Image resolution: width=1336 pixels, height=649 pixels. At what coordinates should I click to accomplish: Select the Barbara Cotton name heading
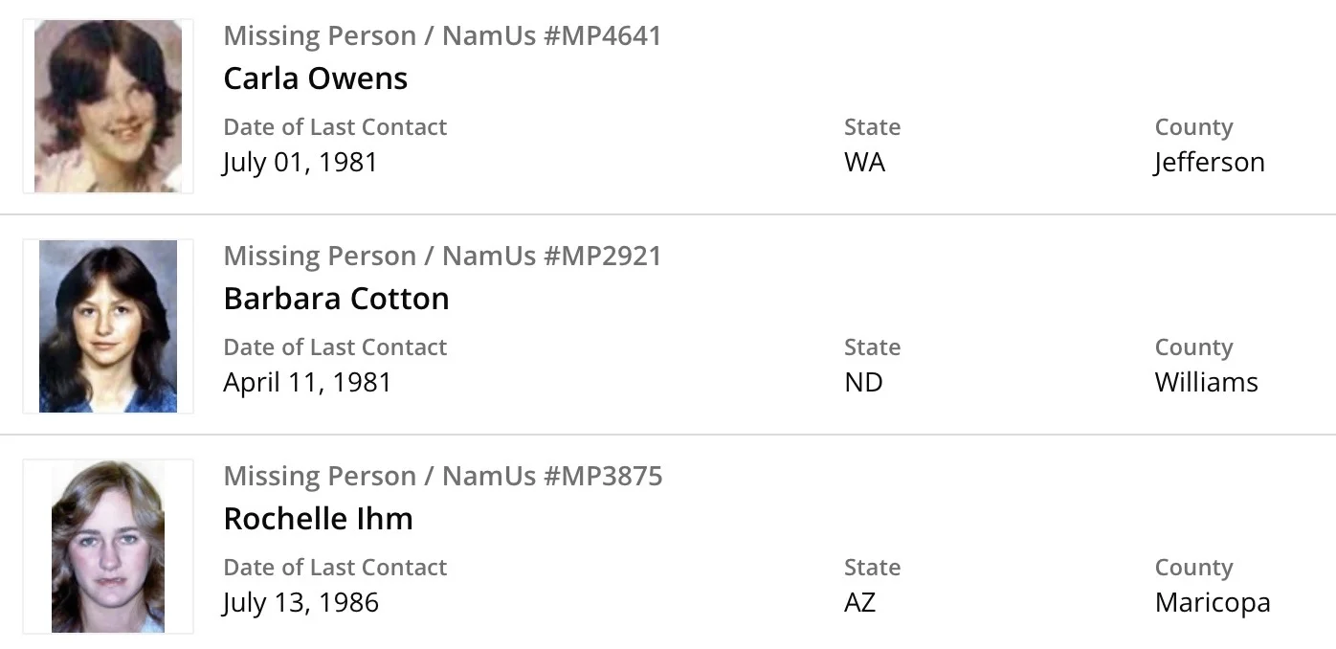(x=336, y=299)
